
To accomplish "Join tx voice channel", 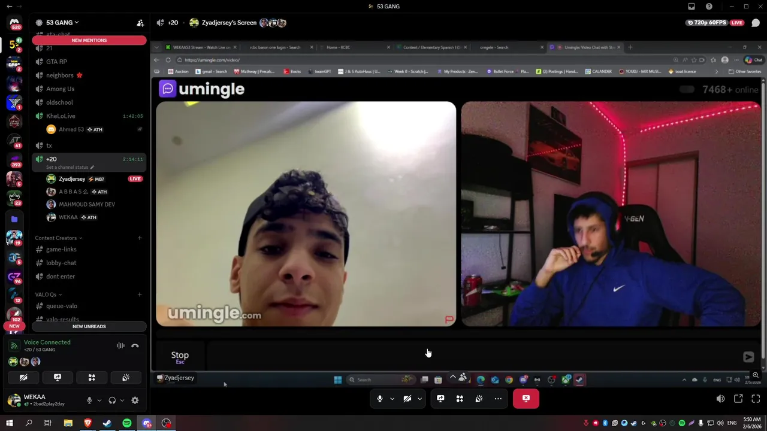I will pyautogui.click(x=89, y=145).
